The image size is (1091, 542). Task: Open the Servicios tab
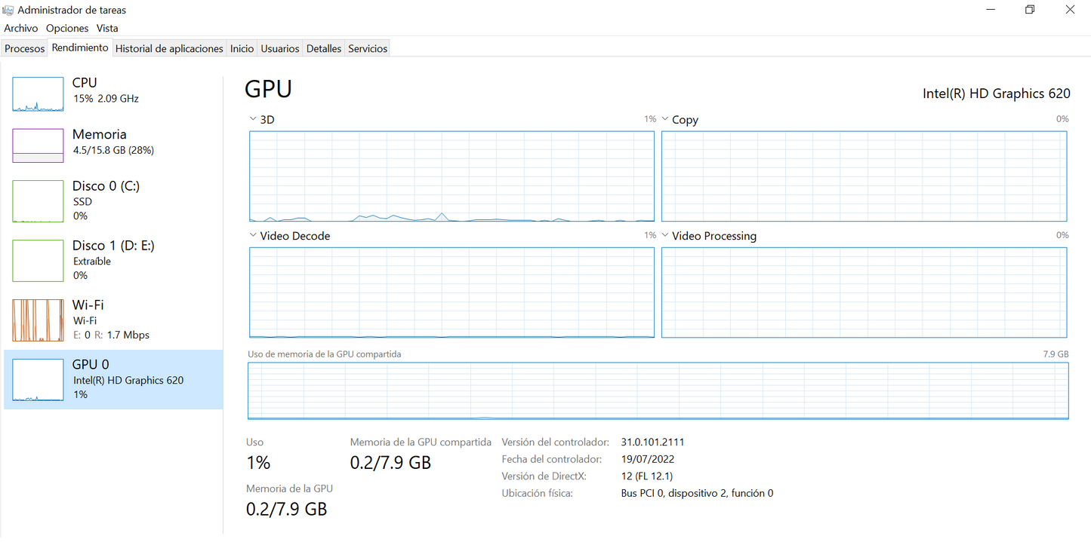pos(368,48)
